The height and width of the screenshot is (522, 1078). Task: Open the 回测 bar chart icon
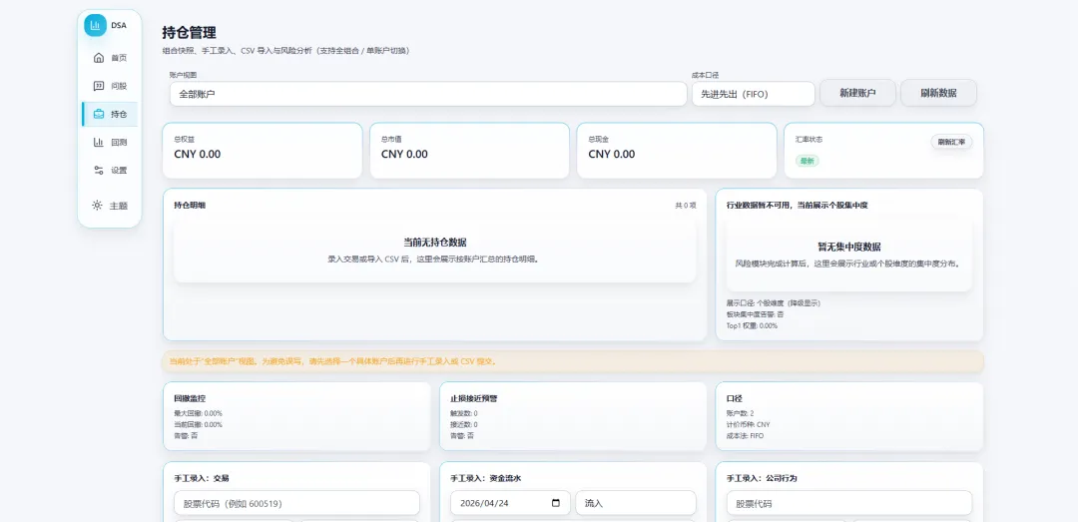tap(98, 143)
